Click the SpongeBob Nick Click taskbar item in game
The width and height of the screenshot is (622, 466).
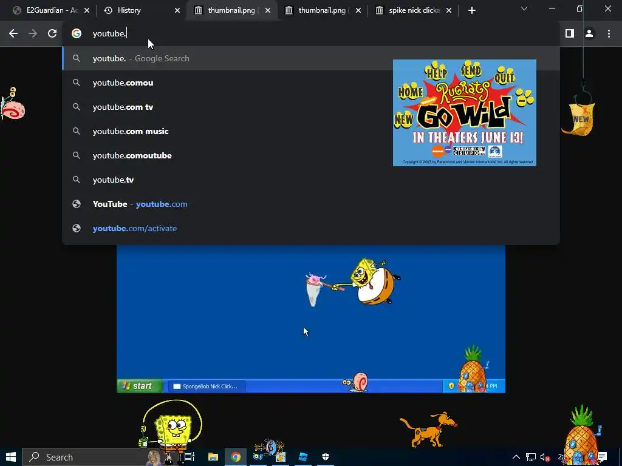click(x=207, y=386)
